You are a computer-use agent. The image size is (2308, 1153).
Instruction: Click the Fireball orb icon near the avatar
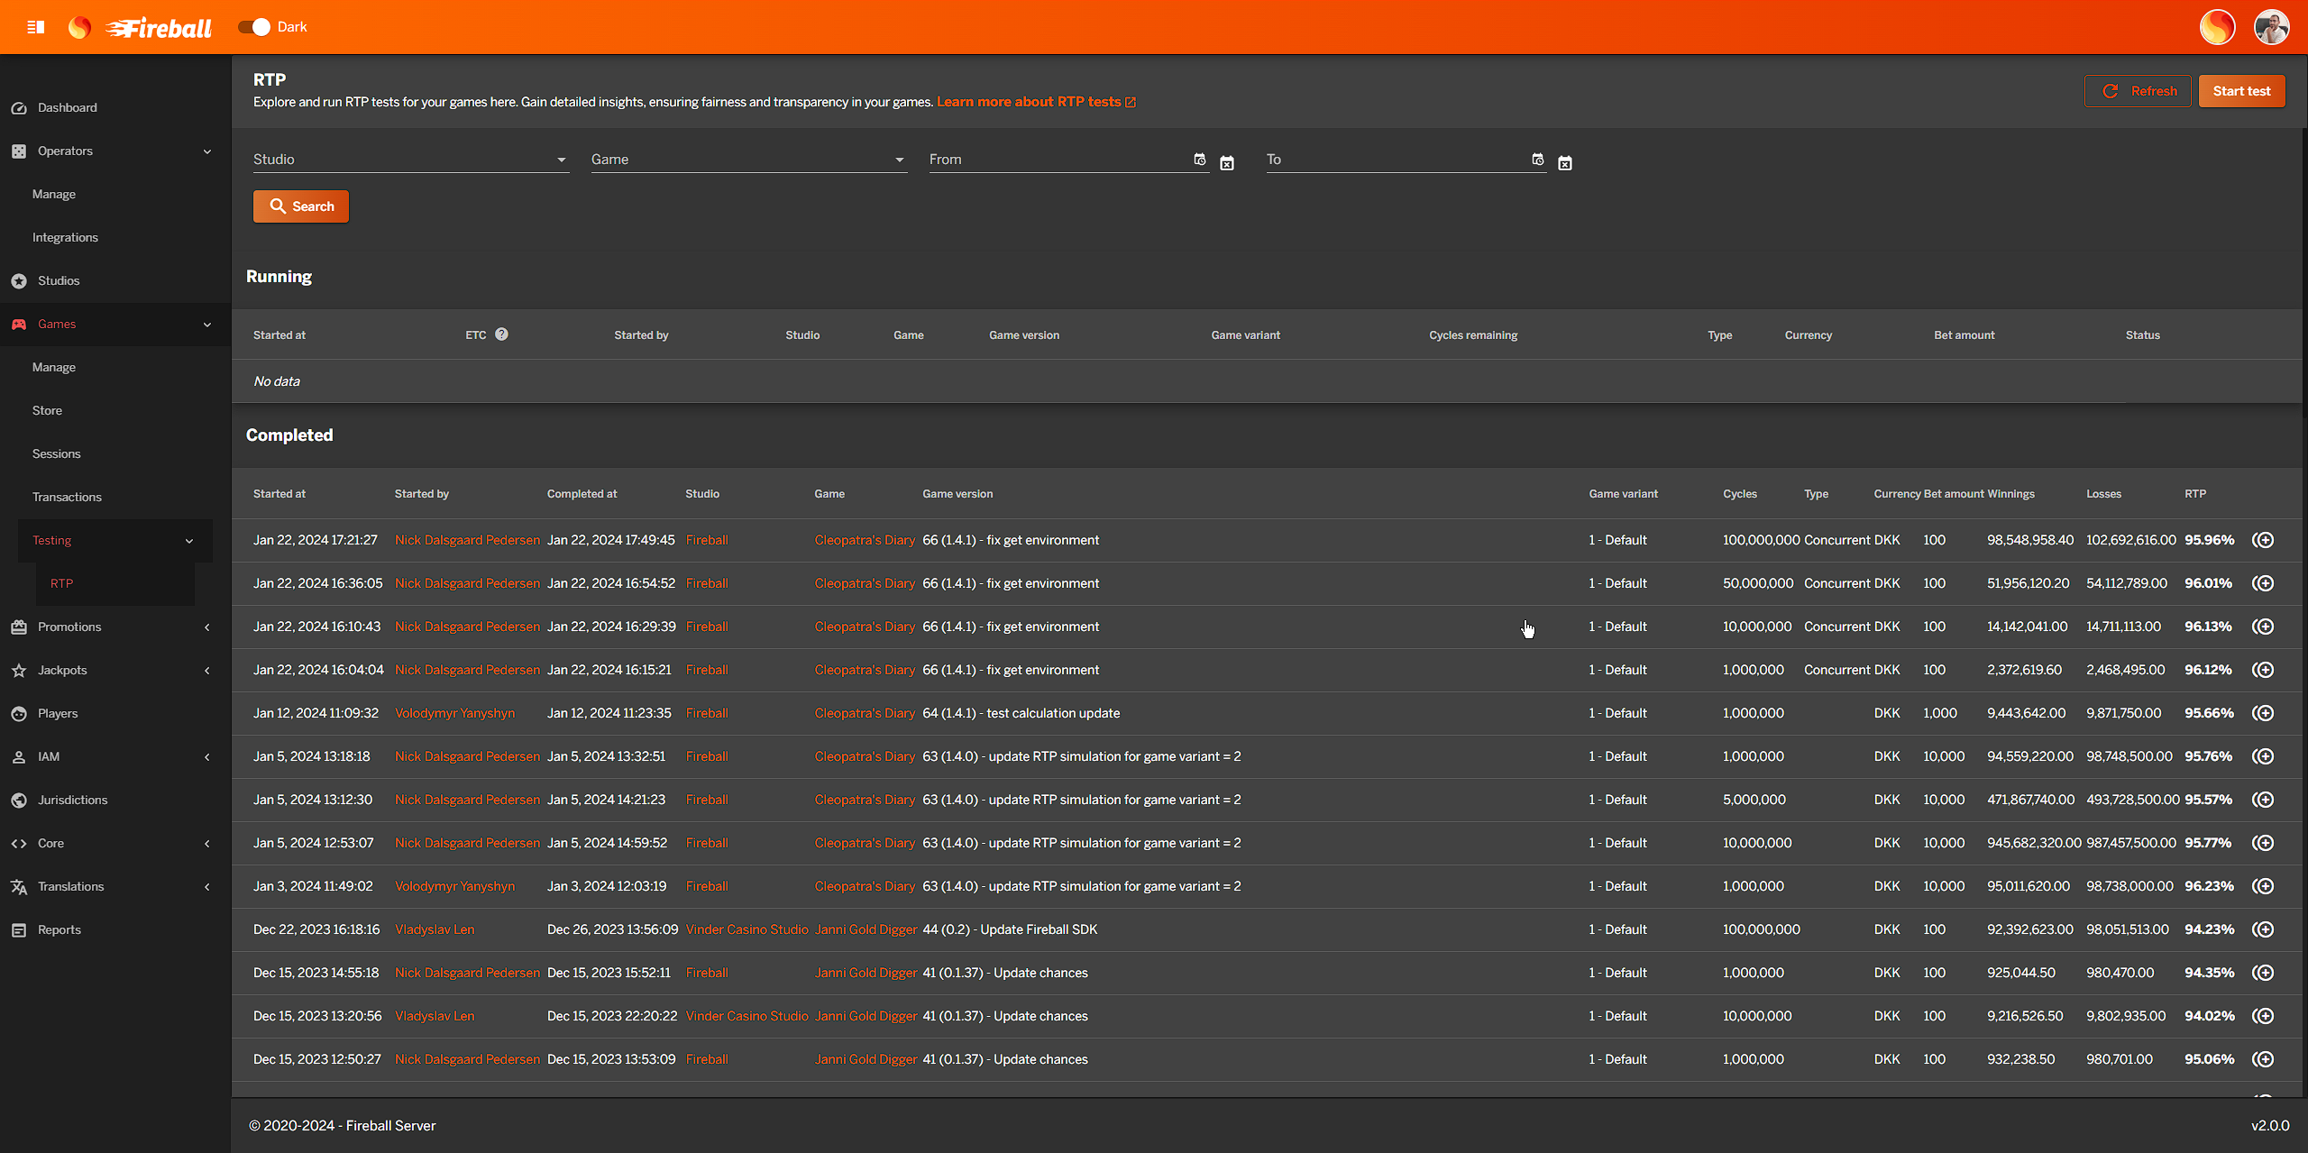(2217, 27)
